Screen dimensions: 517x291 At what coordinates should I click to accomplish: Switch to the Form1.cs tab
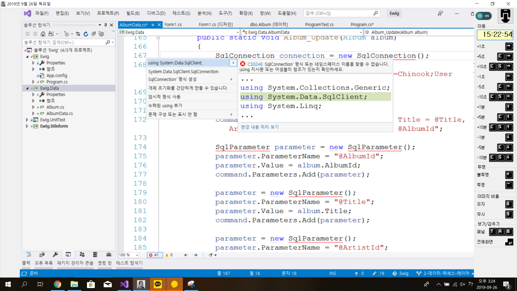173,25
